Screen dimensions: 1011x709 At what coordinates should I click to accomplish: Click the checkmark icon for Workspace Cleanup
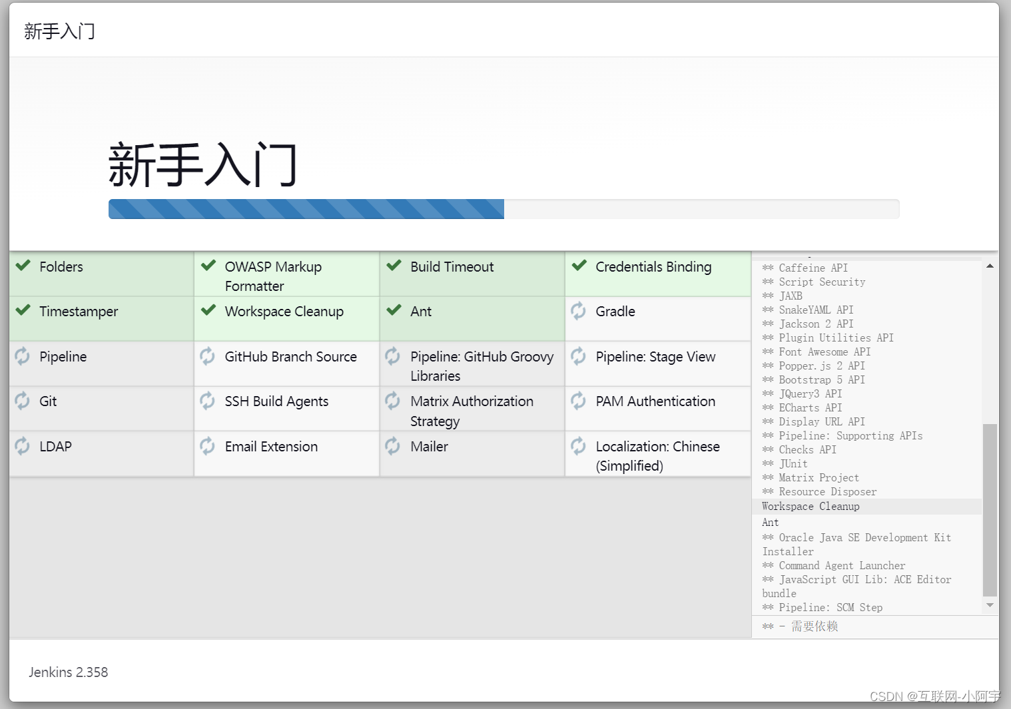208,310
